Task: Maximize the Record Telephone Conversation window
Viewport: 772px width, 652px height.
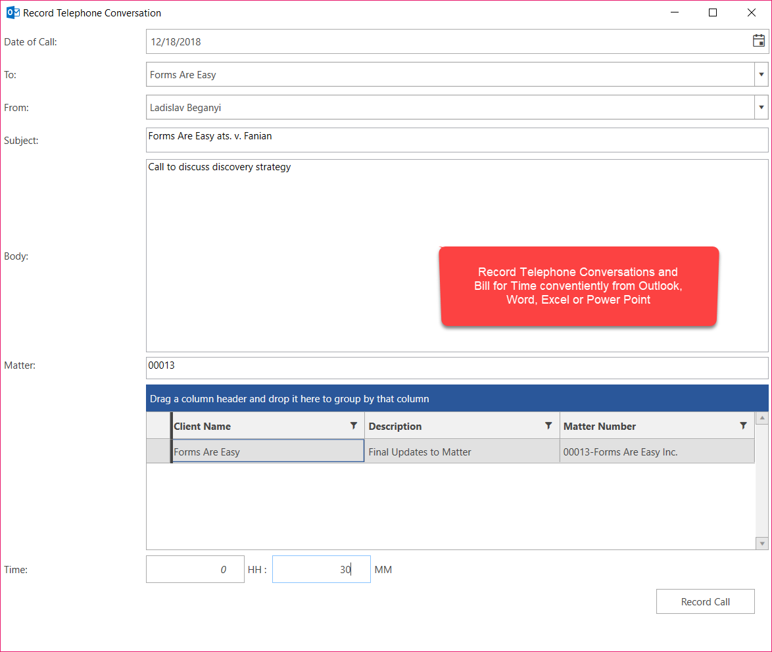Action: point(713,12)
